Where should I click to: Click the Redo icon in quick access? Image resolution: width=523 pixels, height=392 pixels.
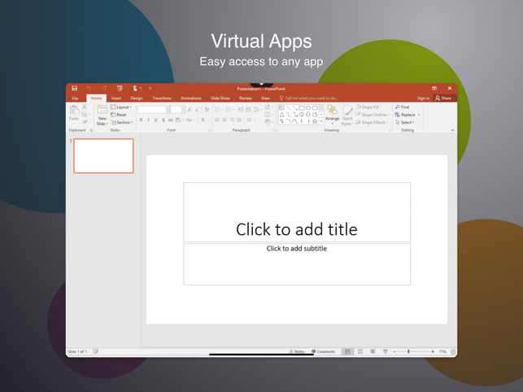click(104, 88)
